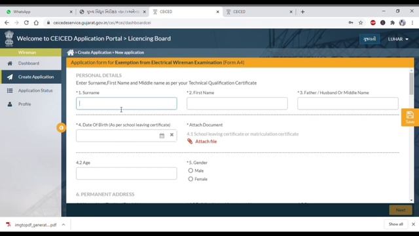Image resolution: width=419 pixels, height=236 pixels.
Task: Focus the Surname input field
Action: (126, 104)
